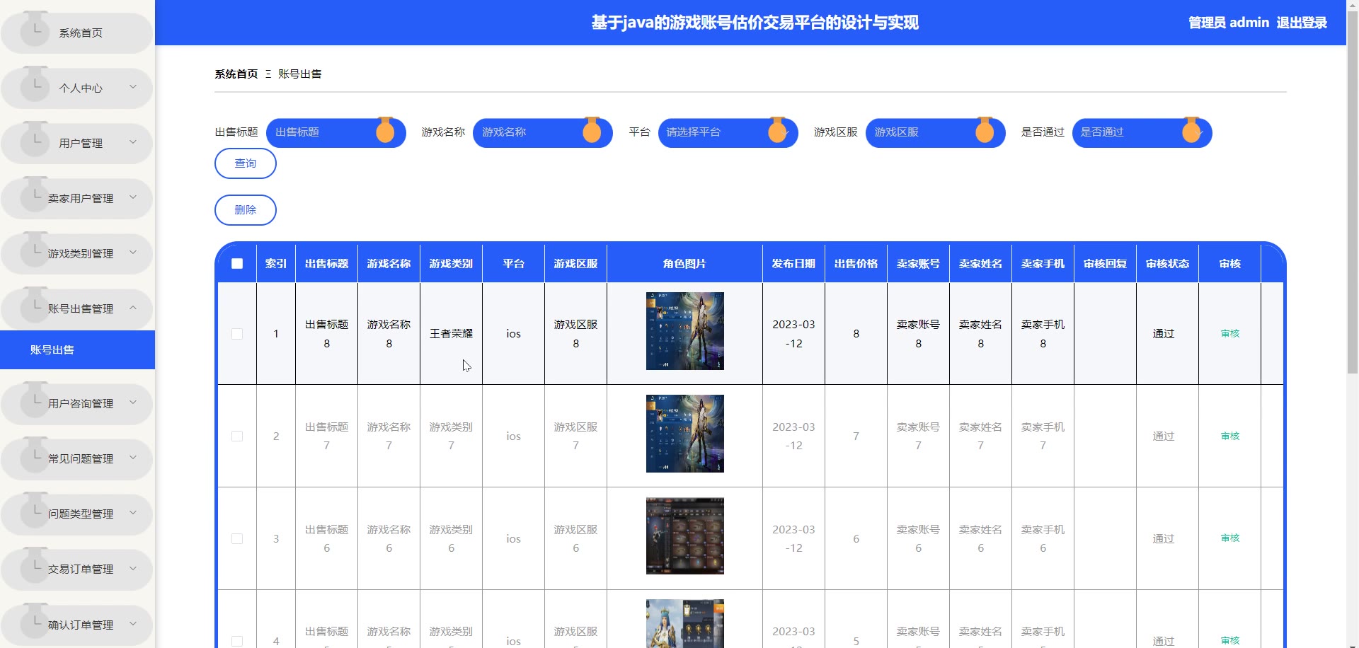Open the 是否通过 approval dropdown
The image size is (1359, 648).
(x=1142, y=133)
